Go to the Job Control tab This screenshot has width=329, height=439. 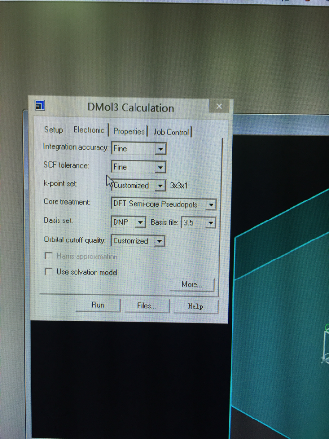[x=171, y=132]
